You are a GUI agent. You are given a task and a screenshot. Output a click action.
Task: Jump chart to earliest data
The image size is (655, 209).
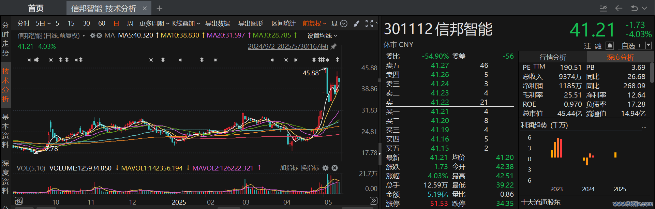tap(19, 201)
